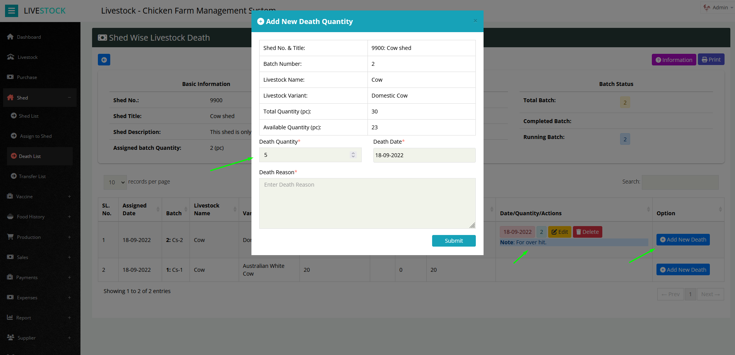This screenshot has width=735, height=355.
Task: Open Dashboard from the sidebar home icon
Action: click(x=10, y=37)
